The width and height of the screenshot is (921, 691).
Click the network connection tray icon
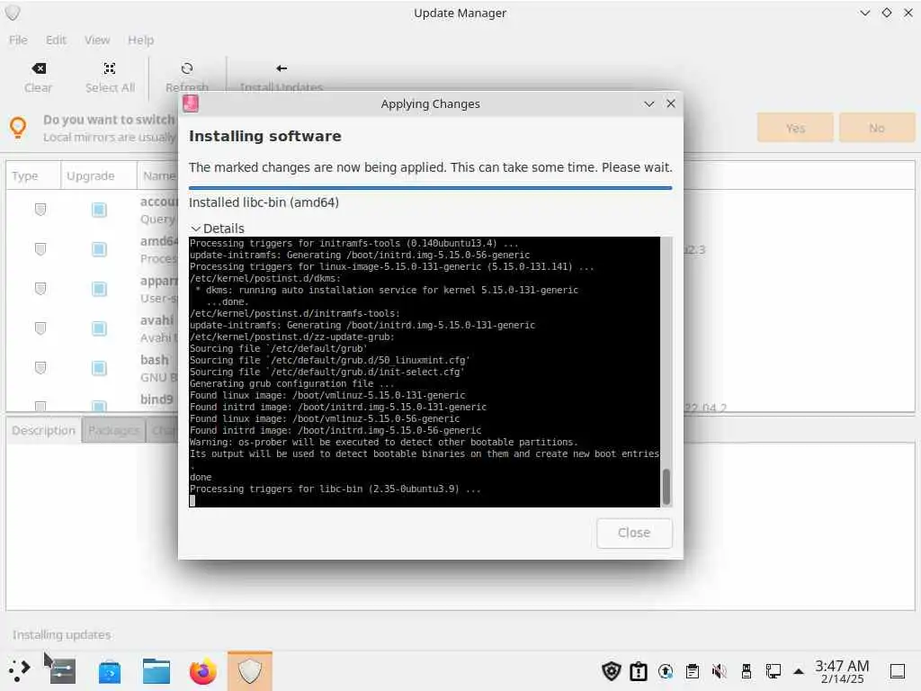(x=773, y=671)
